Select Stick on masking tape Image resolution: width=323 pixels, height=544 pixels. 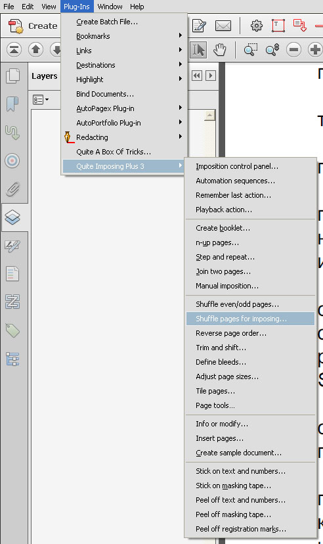250,486
